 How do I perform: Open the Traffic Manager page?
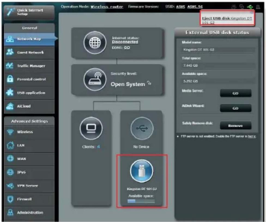point(29,66)
